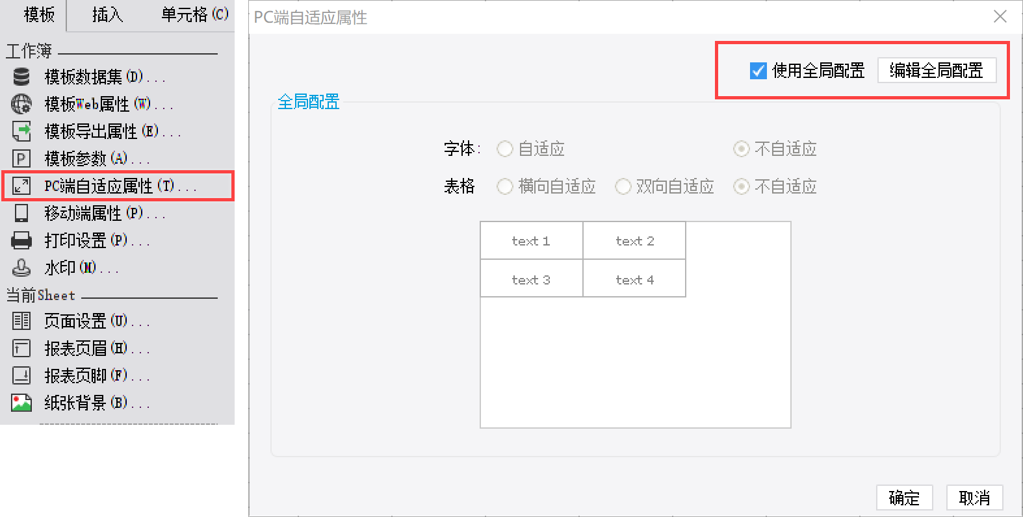
Task: Confirm with the 确定 button
Action: point(904,498)
